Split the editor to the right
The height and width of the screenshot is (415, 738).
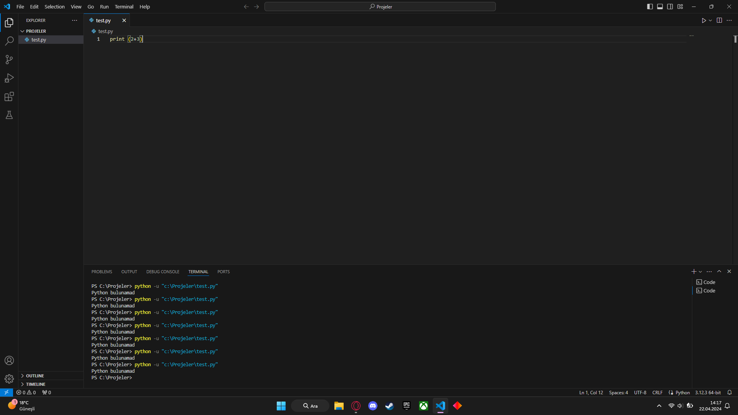point(719,20)
